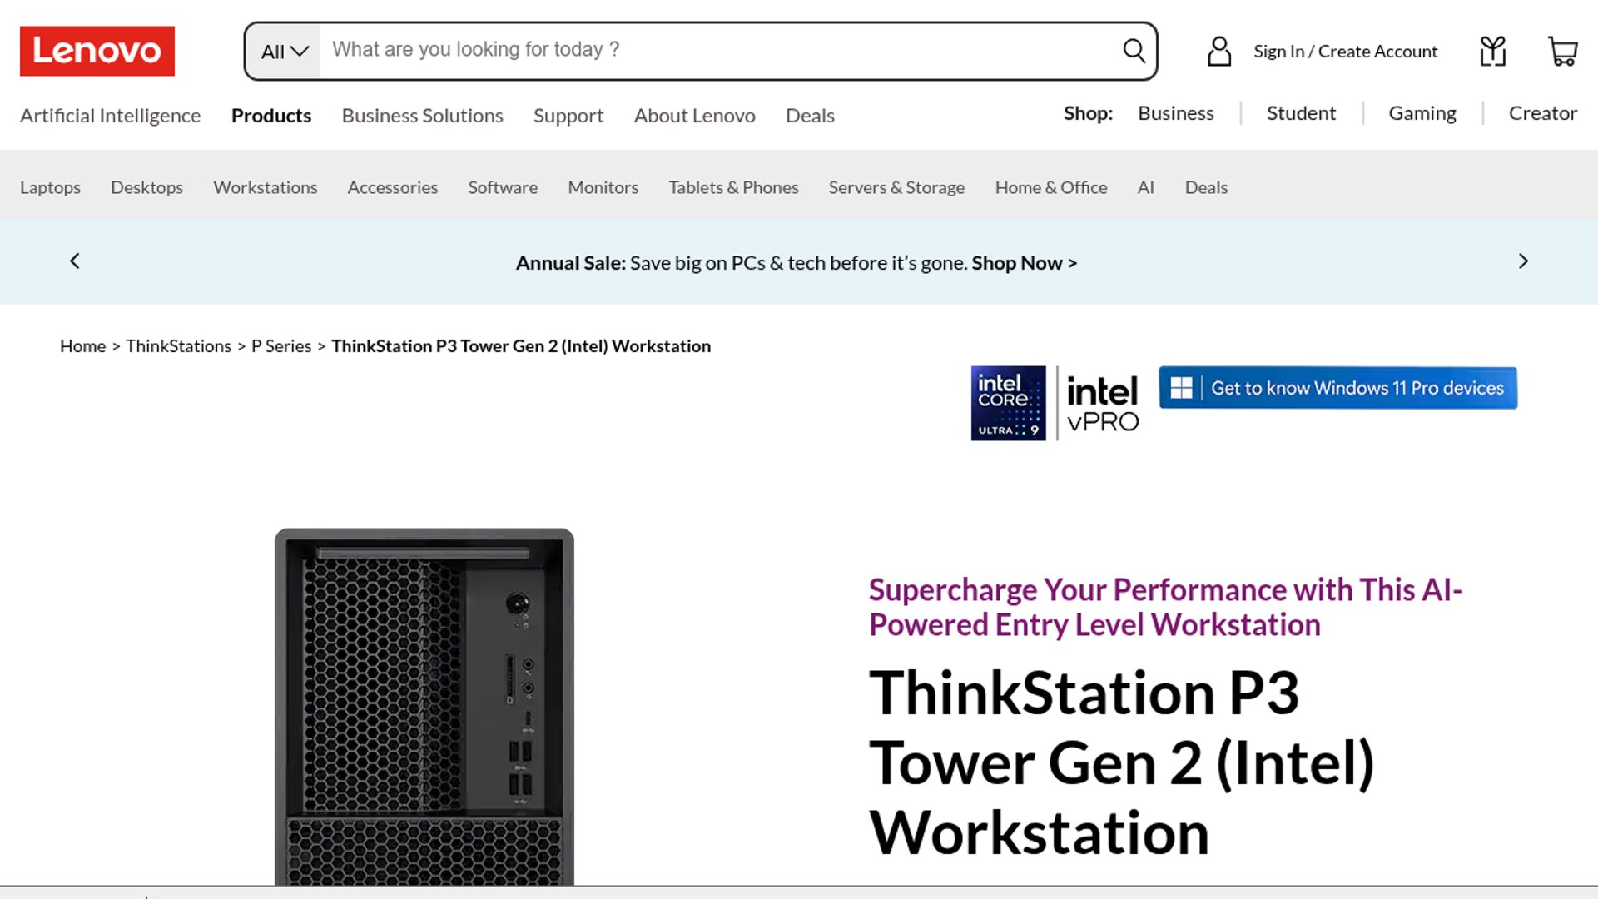Open the P Series breadcrumb link

click(281, 346)
